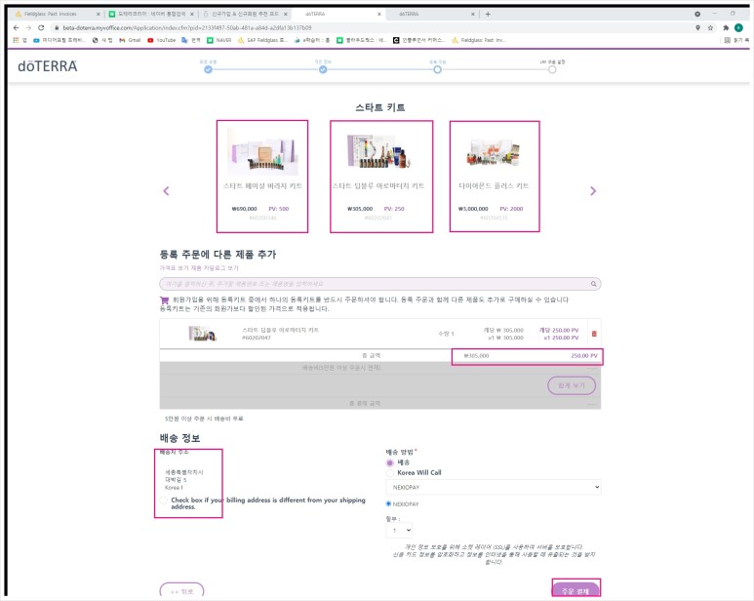
Task: Click the total amount ₩305,000
Action: coord(476,356)
